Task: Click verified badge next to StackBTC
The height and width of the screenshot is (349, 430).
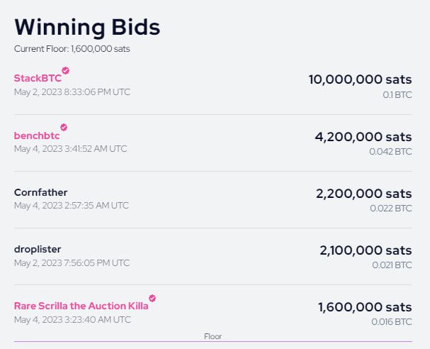Action: pyautogui.click(x=66, y=70)
